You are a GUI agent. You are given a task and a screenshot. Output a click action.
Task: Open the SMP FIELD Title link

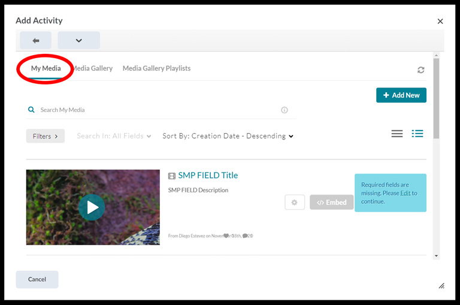pos(207,176)
